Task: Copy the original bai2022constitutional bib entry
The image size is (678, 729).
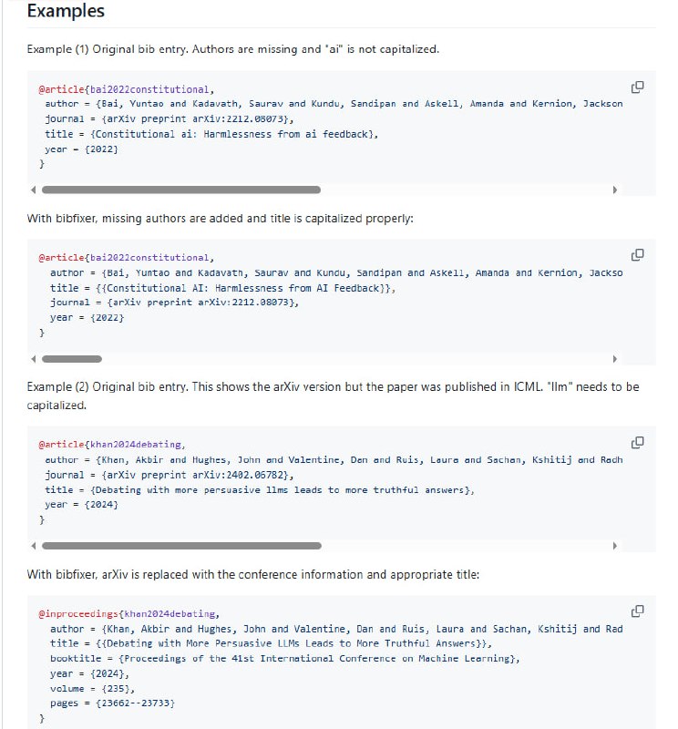Action: pyautogui.click(x=637, y=87)
